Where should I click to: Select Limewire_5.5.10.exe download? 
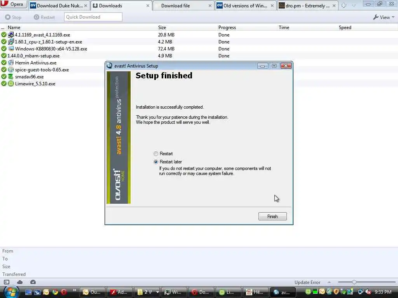[x=35, y=84]
